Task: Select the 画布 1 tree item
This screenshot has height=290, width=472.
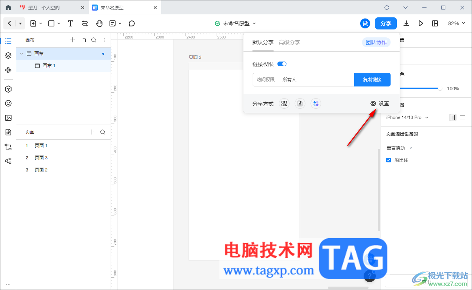Action: pyautogui.click(x=63, y=66)
